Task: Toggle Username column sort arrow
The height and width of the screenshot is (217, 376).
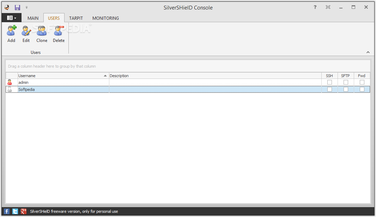Action: [x=105, y=76]
